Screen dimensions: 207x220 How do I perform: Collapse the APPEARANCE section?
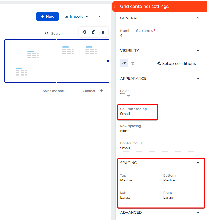(x=198, y=78)
